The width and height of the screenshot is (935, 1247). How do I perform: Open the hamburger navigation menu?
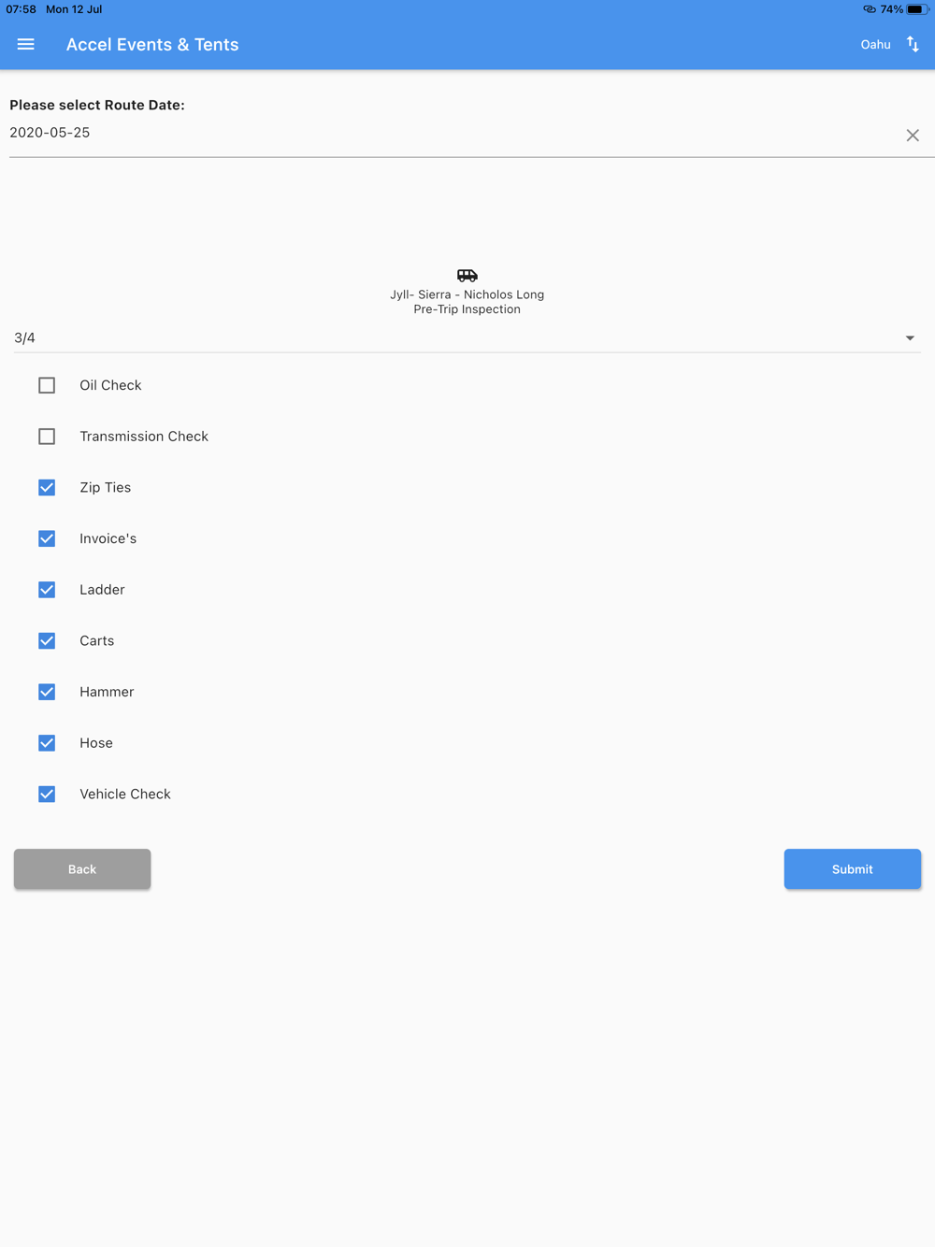(25, 44)
